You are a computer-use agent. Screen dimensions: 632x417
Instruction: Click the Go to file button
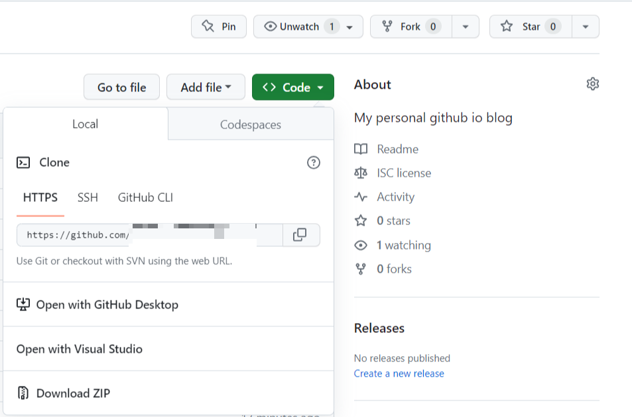pyautogui.click(x=121, y=87)
